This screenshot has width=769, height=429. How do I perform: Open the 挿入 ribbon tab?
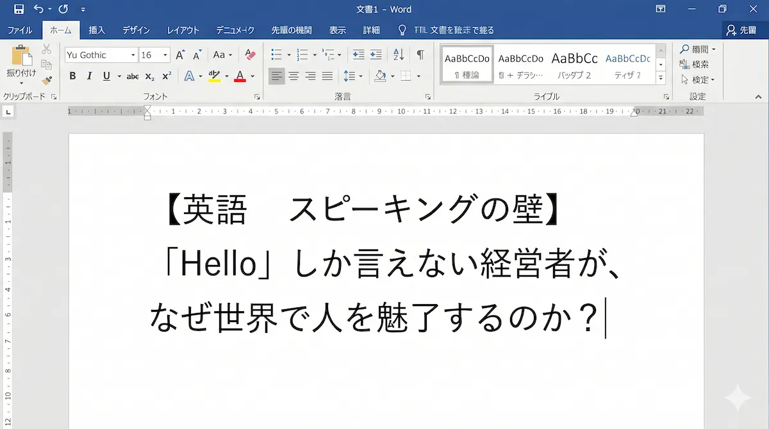pos(97,30)
